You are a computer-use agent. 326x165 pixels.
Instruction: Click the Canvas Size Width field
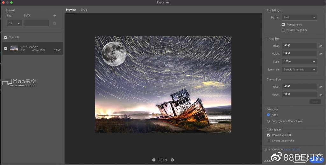299,86
